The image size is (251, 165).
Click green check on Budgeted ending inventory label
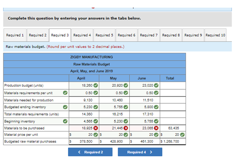click(65, 107)
